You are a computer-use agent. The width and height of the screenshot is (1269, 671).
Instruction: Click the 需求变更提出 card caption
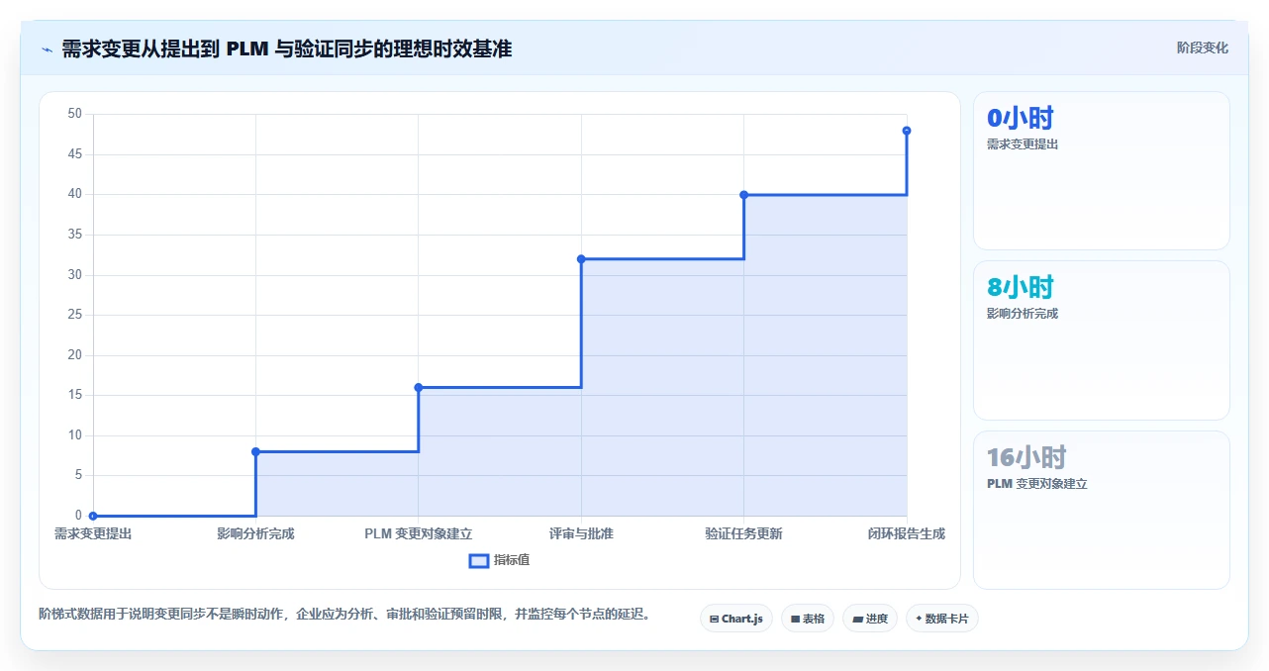(1023, 144)
